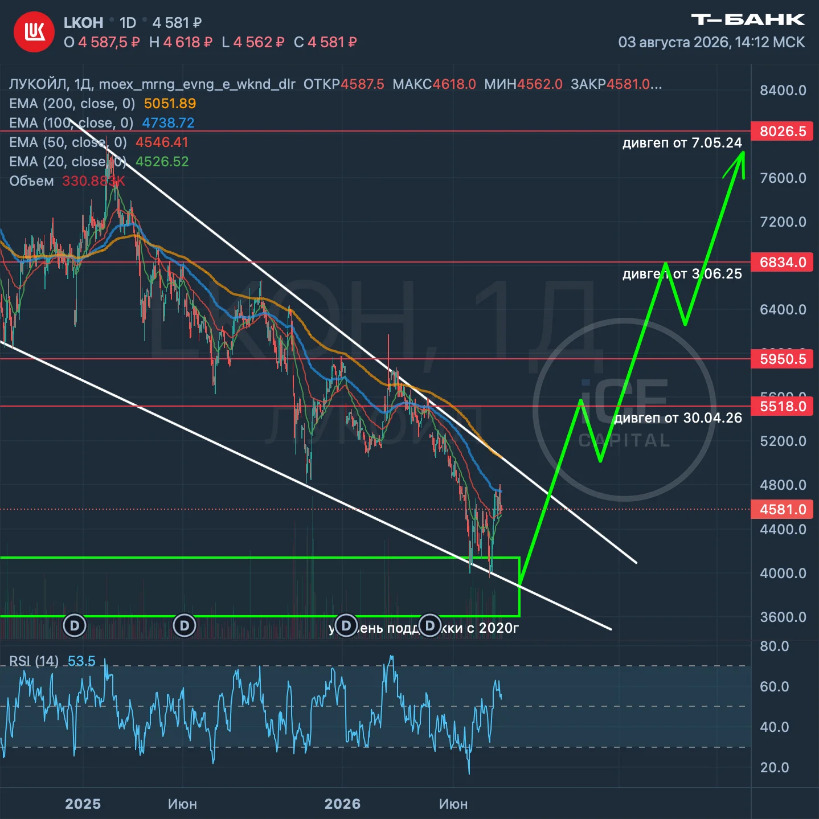819x819 pixels.
Task: Click the 6834.0 price level label
Action: 783,262
